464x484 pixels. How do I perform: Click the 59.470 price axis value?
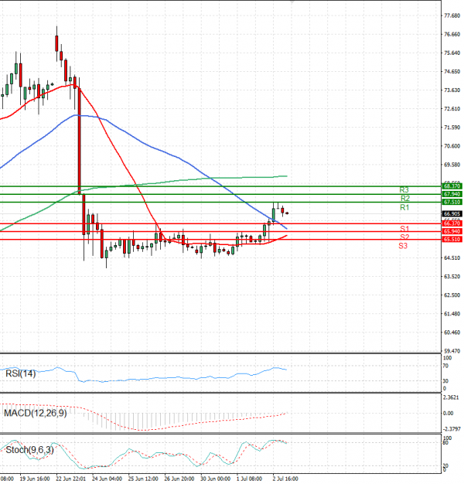(452, 351)
